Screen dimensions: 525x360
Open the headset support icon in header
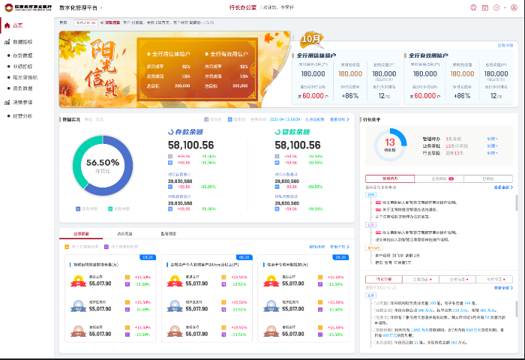(x=473, y=7)
